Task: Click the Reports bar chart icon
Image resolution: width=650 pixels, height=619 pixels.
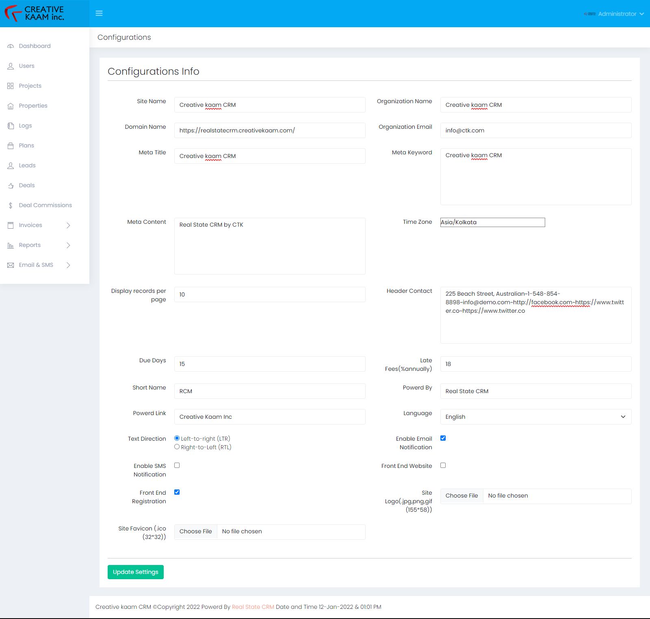Action: coord(11,245)
